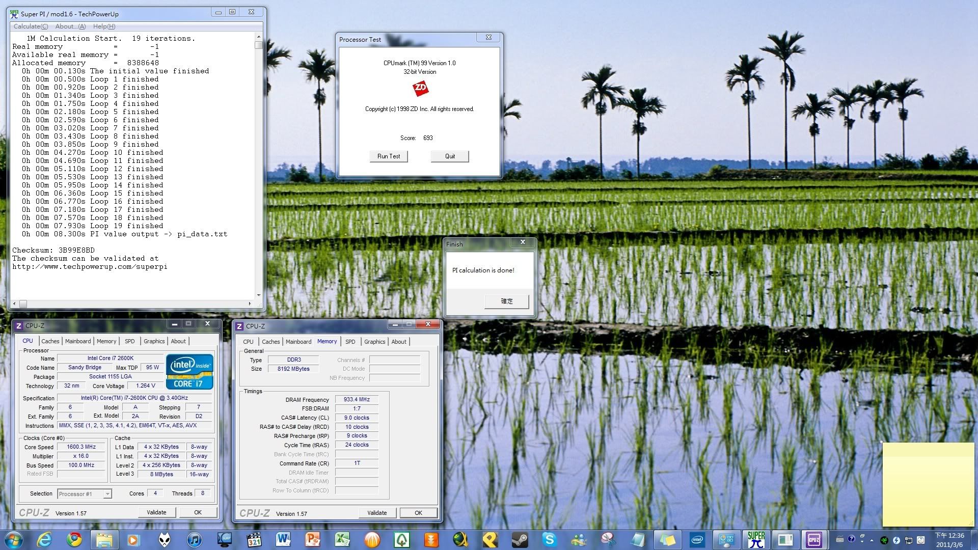Launch Windows Media Player from the taskbar
The width and height of the screenshot is (978, 550).
pyautogui.click(x=133, y=539)
